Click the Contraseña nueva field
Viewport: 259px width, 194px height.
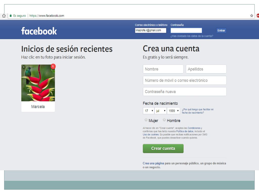184,91
